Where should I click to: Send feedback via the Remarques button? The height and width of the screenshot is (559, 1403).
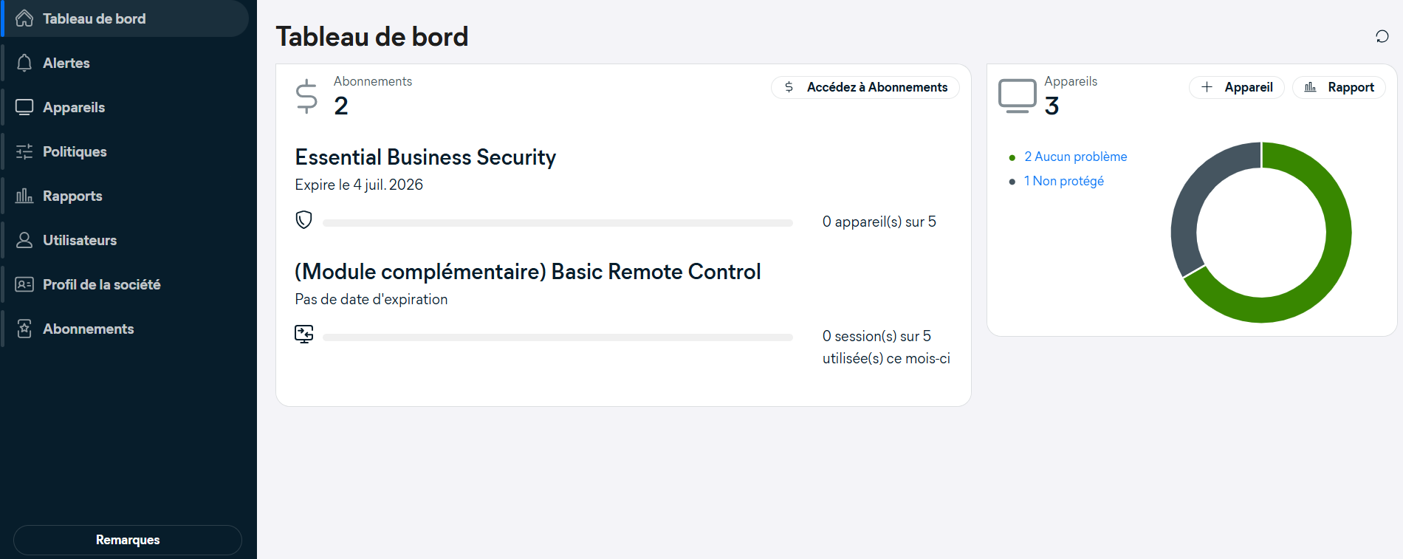coord(128,540)
